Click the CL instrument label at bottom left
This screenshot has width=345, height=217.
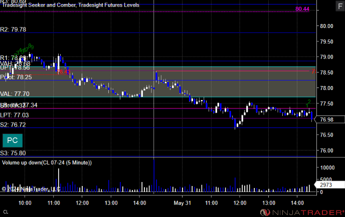click(x=6, y=212)
